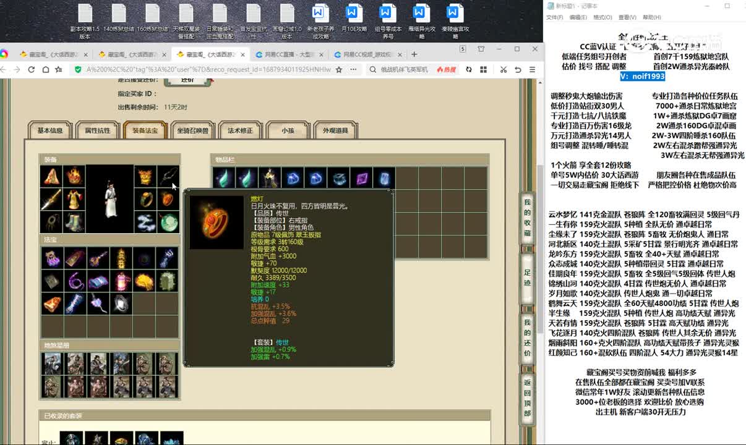Open browser extensions grid icon
Screen dimensions: 746x445
pyautogui.click(x=482, y=70)
